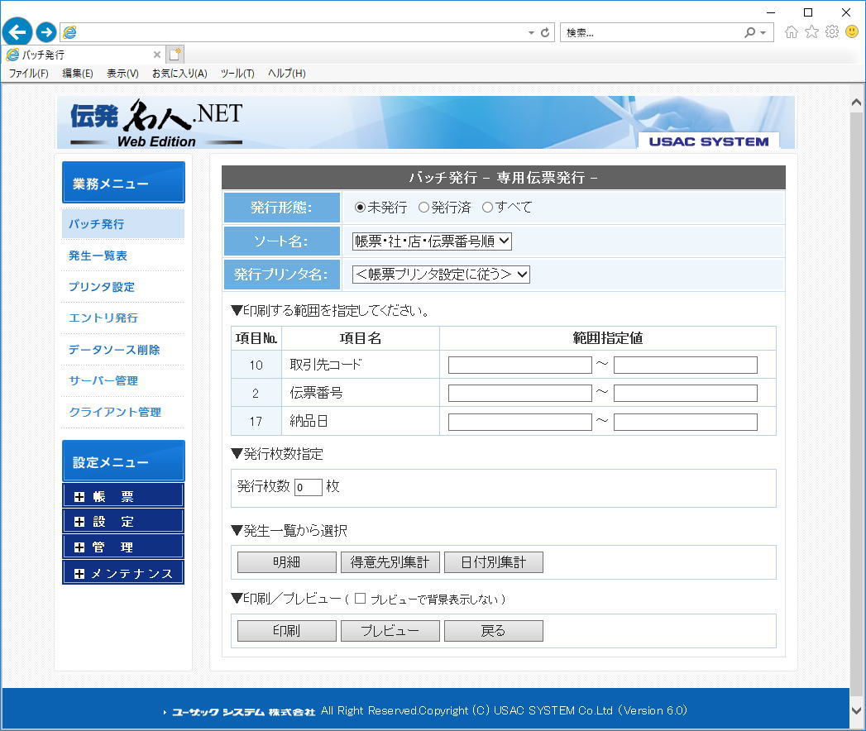Open the お気に入り(A) menu

(x=179, y=74)
